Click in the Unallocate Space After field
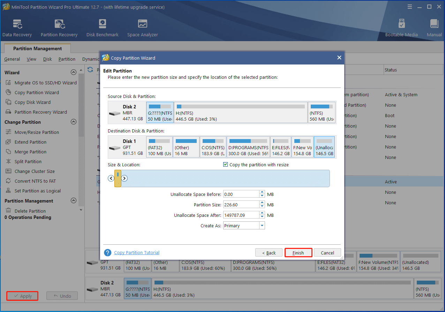Viewport: 445px width, 312px height. [241, 215]
